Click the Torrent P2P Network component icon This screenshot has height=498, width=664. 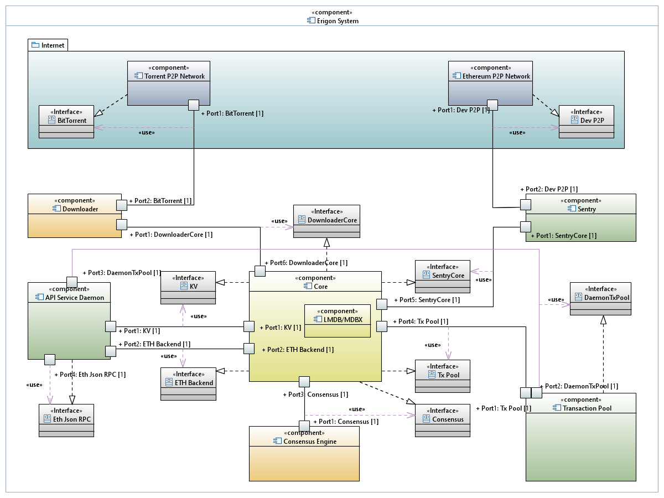[x=138, y=76]
